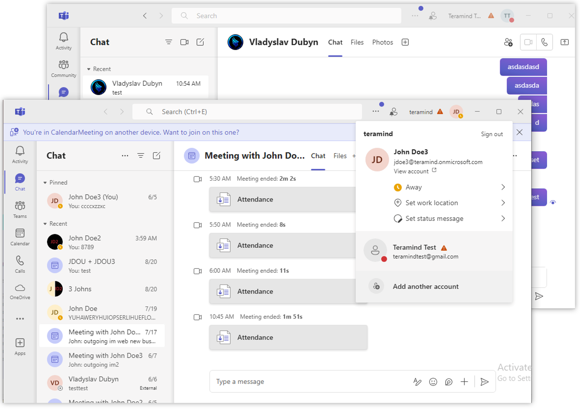580x409 pixels.
Task: Expand the Away status options
Action: [503, 187]
